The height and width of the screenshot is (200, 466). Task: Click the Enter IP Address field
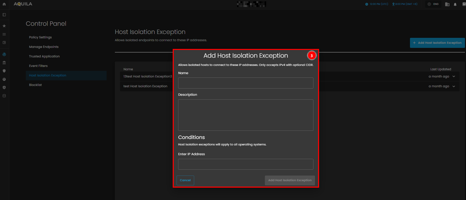[246, 164]
